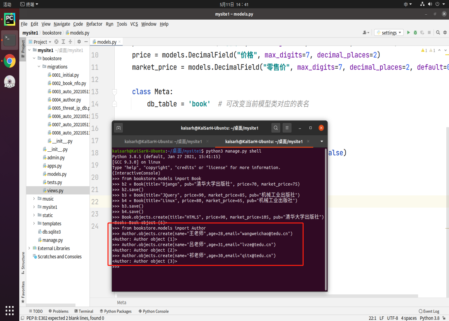Launch Google Chrome from the dock
This screenshot has width=449, height=321.
9,61
